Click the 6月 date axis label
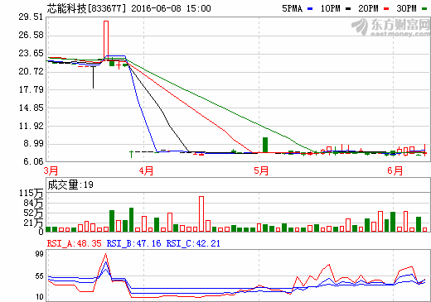 pyautogui.click(x=395, y=170)
